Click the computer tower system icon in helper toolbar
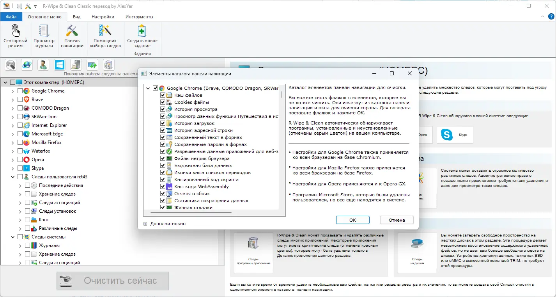Image resolution: width=556 pixels, height=297 pixels. click(x=76, y=65)
